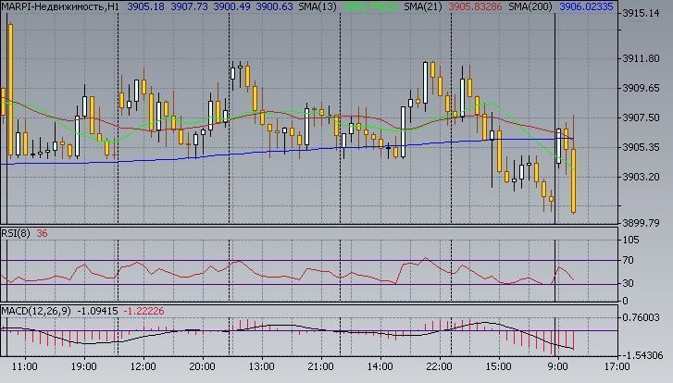This screenshot has height=383, width=673.
Task: Click the last tall yellow candle on the chart
Action: click(x=575, y=181)
